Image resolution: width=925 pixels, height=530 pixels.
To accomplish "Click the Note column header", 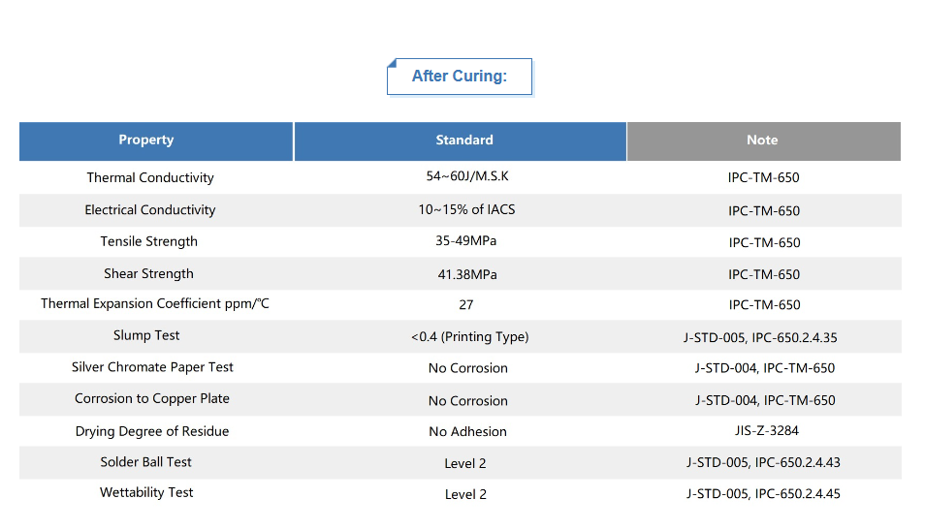I will (x=762, y=140).
